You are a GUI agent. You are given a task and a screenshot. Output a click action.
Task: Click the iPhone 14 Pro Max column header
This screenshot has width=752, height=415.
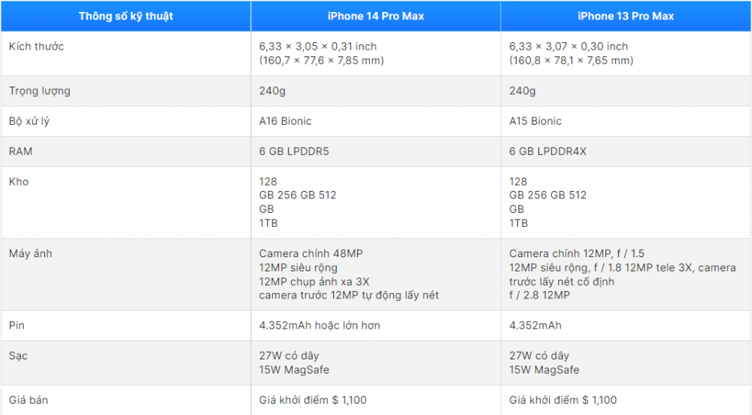(375, 16)
